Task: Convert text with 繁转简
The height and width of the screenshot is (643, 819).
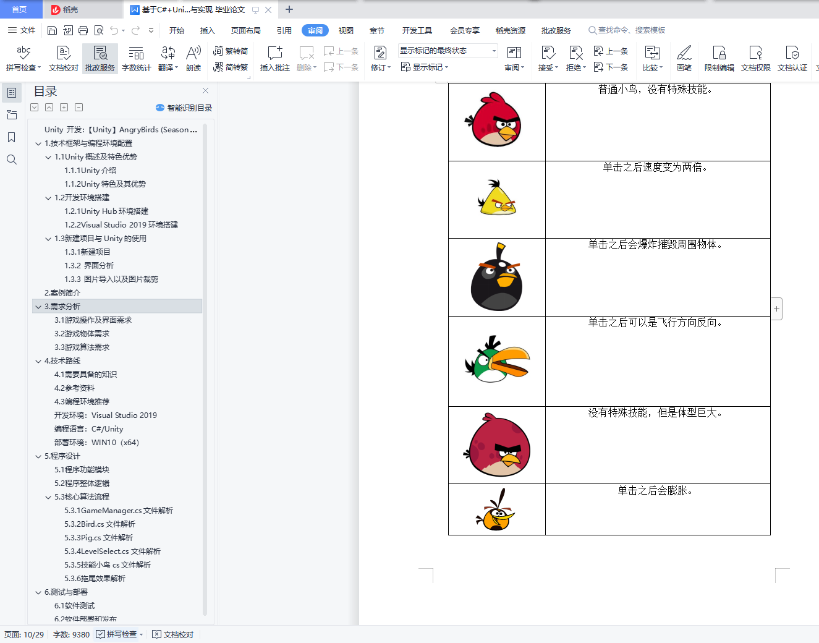Action: [x=231, y=51]
